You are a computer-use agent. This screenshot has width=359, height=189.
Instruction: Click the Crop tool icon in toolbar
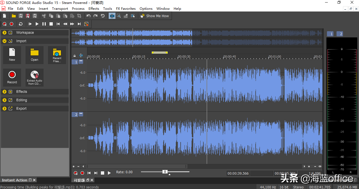(x=79, y=16)
